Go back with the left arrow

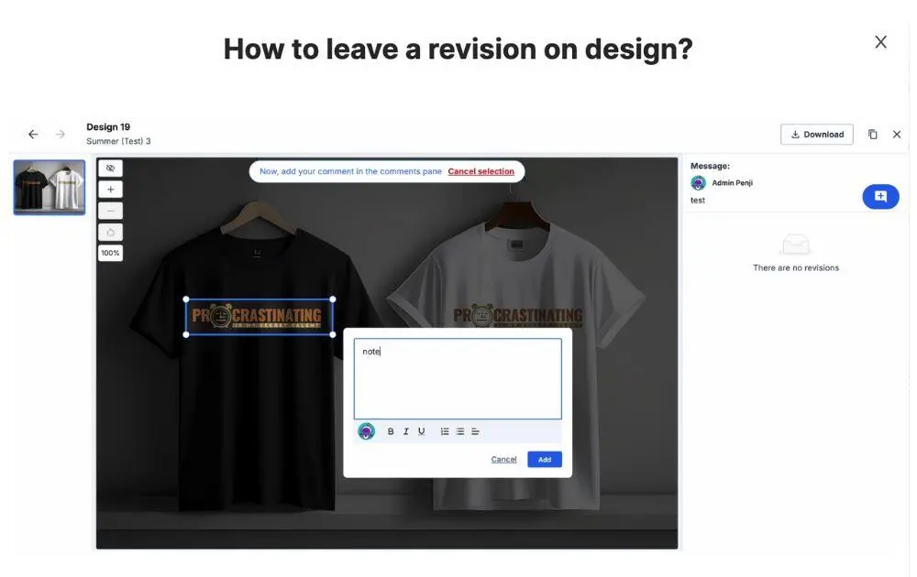pyautogui.click(x=33, y=135)
